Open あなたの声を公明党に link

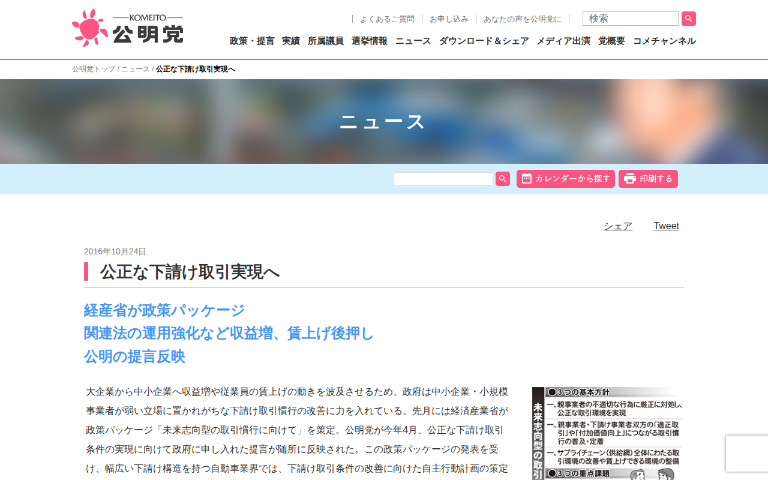pos(523,19)
